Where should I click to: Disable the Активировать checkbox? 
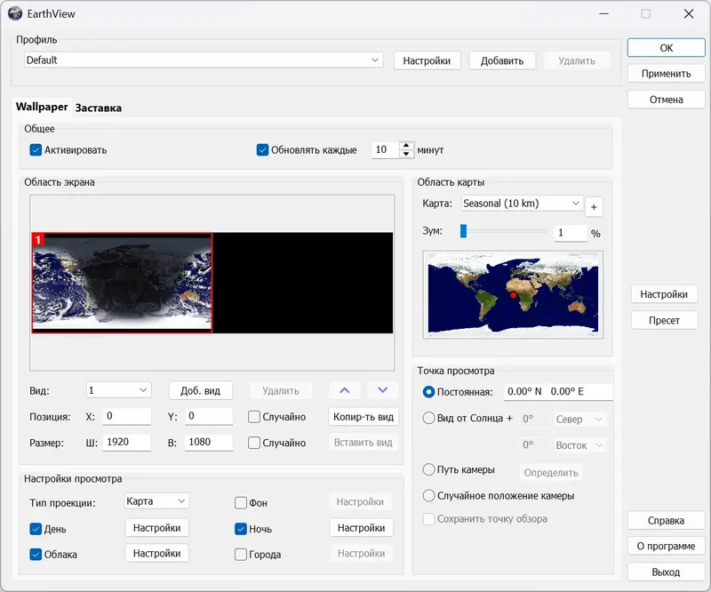click(x=36, y=150)
